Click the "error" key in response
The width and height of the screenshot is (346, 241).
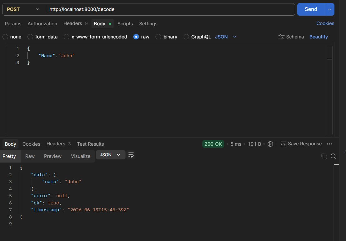click(x=41, y=196)
